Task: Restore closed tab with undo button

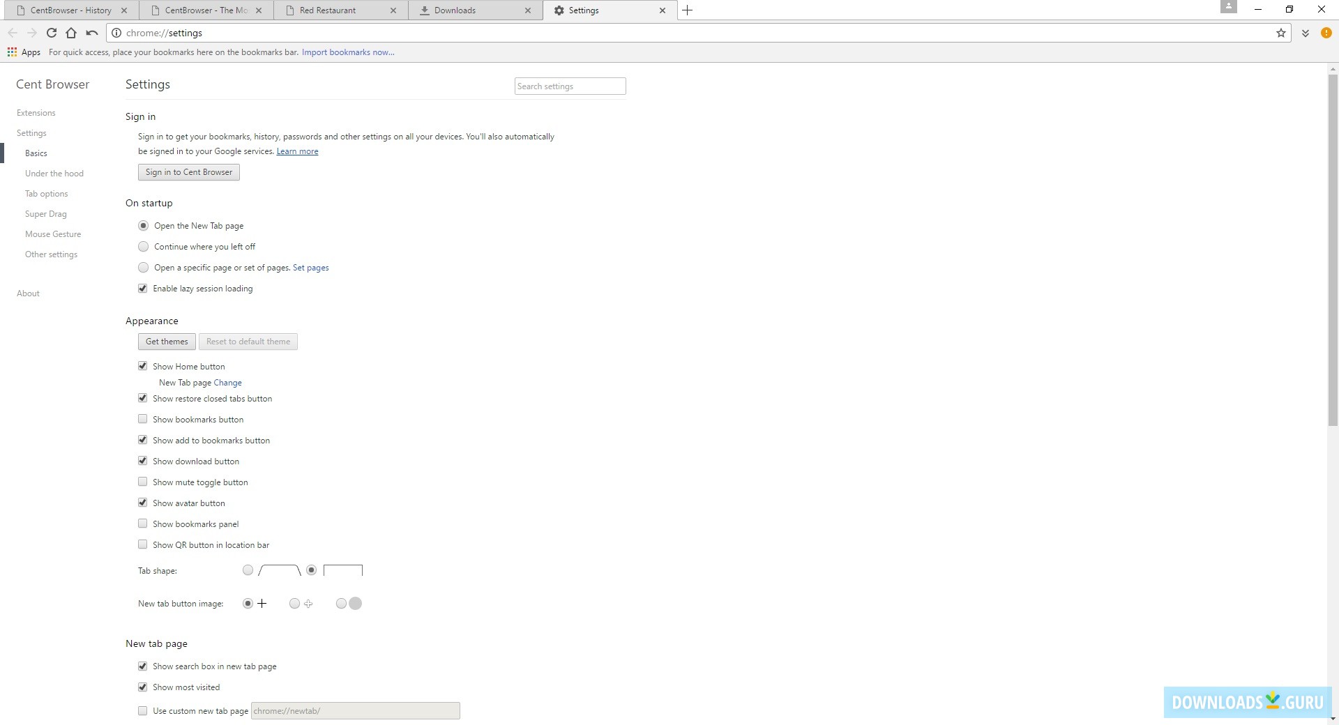Action: 91,33
